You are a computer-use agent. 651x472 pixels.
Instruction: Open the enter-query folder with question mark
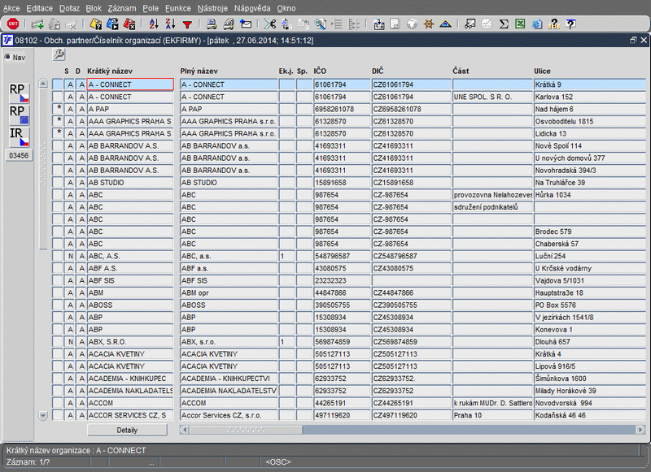pos(95,24)
